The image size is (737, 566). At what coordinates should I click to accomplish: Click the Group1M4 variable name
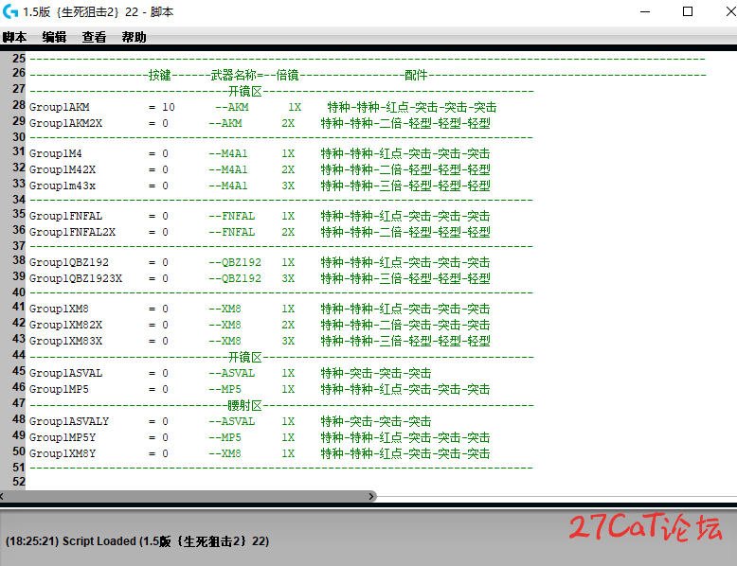coord(56,153)
